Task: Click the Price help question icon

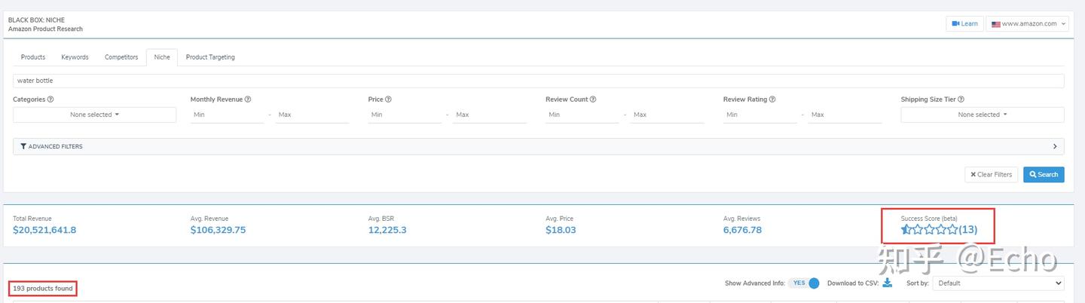Action: 389,99
